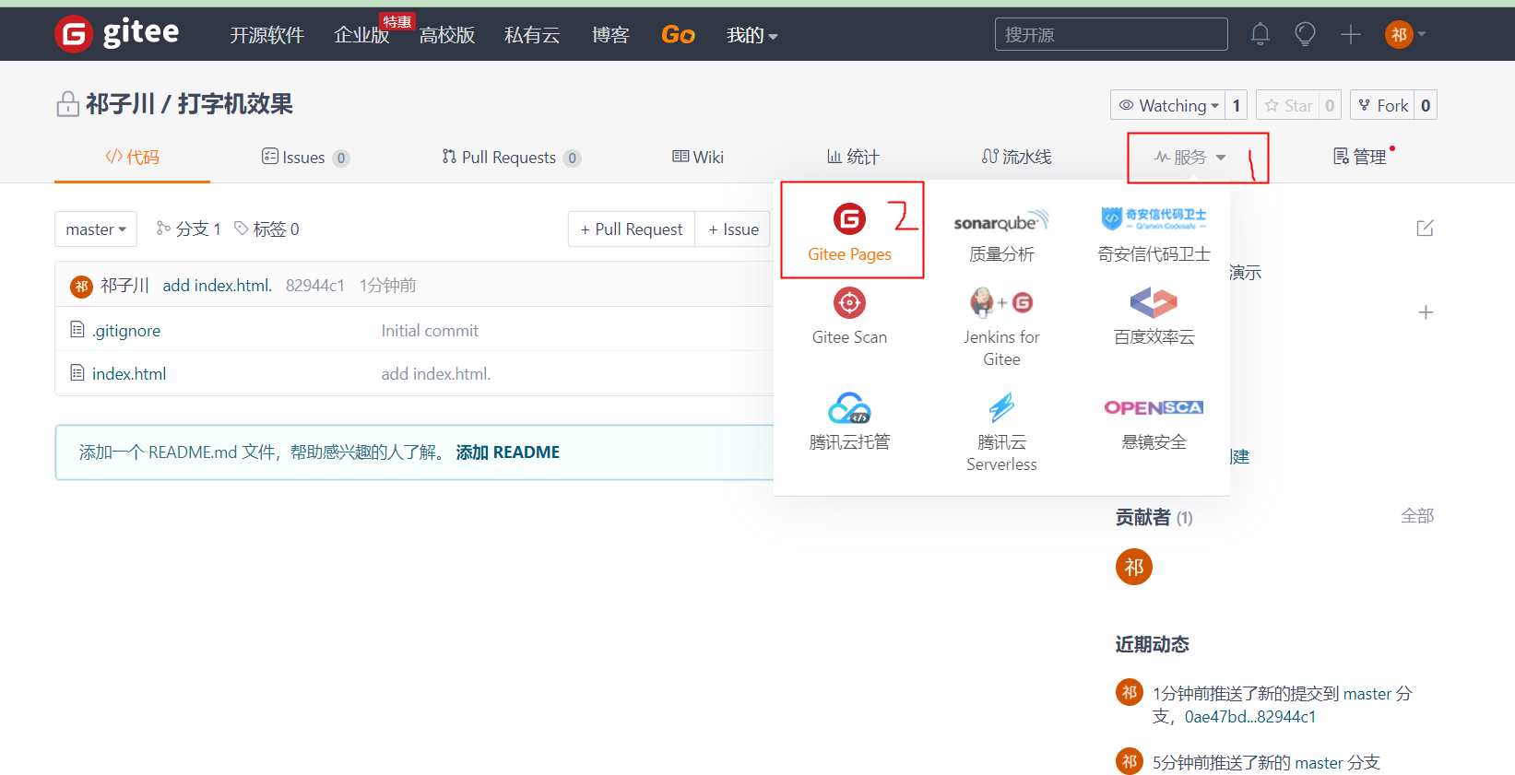Expand the master branch selector

pyautogui.click(x=96, y=229)
